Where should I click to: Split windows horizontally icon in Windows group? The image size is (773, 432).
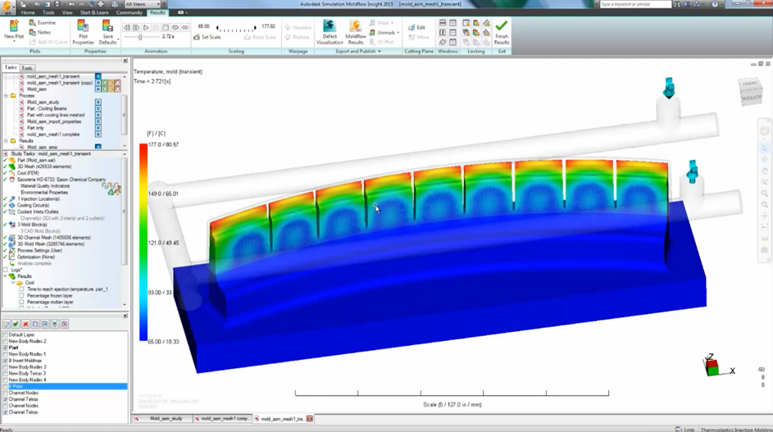(442, 23)
